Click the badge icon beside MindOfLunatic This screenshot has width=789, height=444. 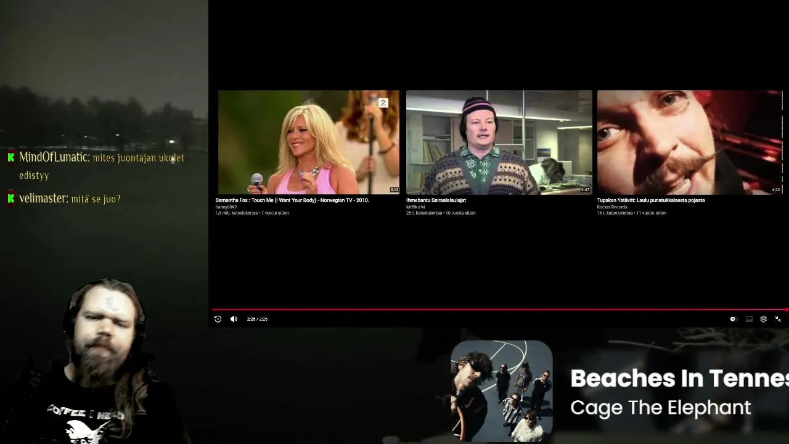pyautogui.click(x=11, y=157)
